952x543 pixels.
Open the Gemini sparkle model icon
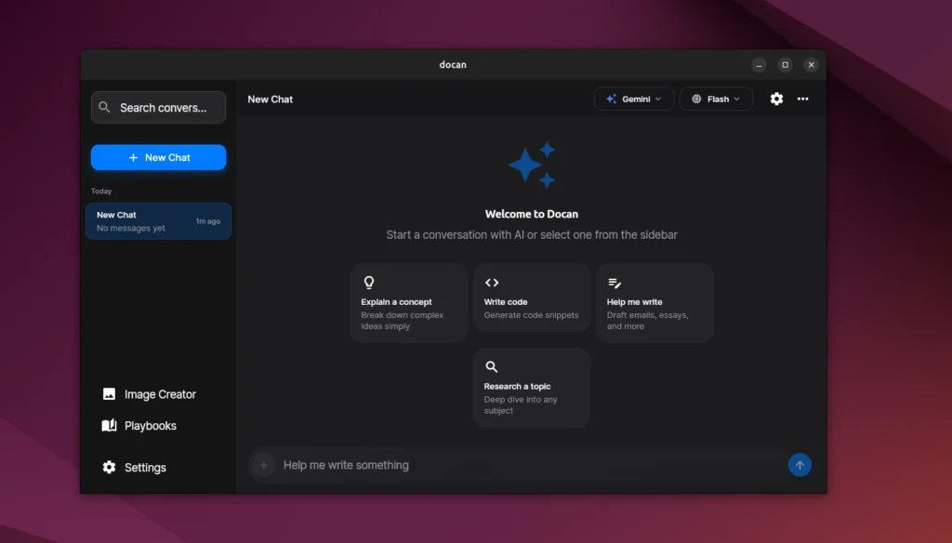click(x=611, y=99)
